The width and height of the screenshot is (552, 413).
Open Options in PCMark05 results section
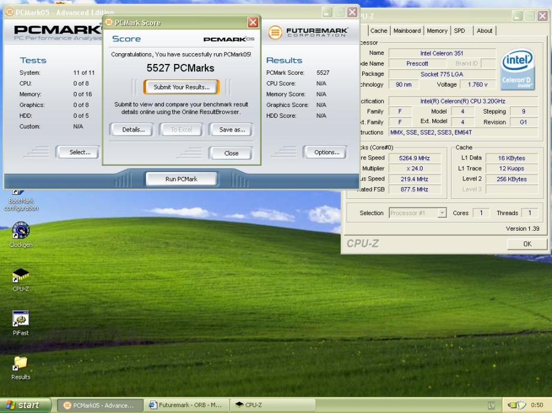tap(326, 152)
